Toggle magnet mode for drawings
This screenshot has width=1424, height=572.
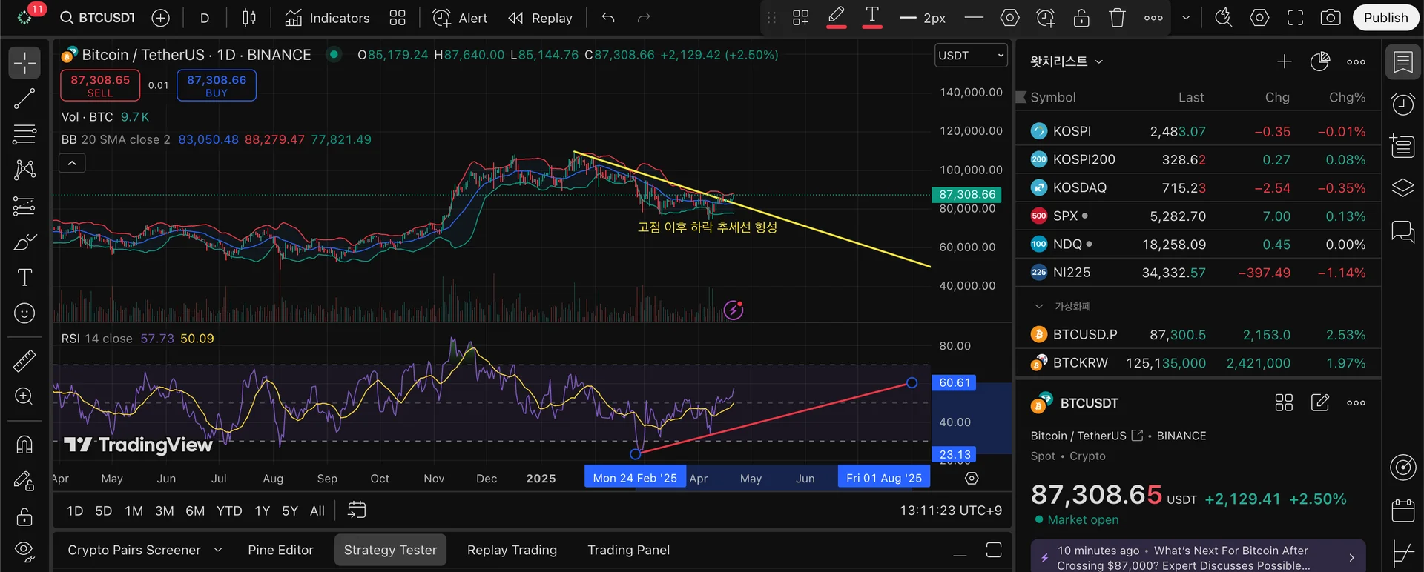coord(24,445)
